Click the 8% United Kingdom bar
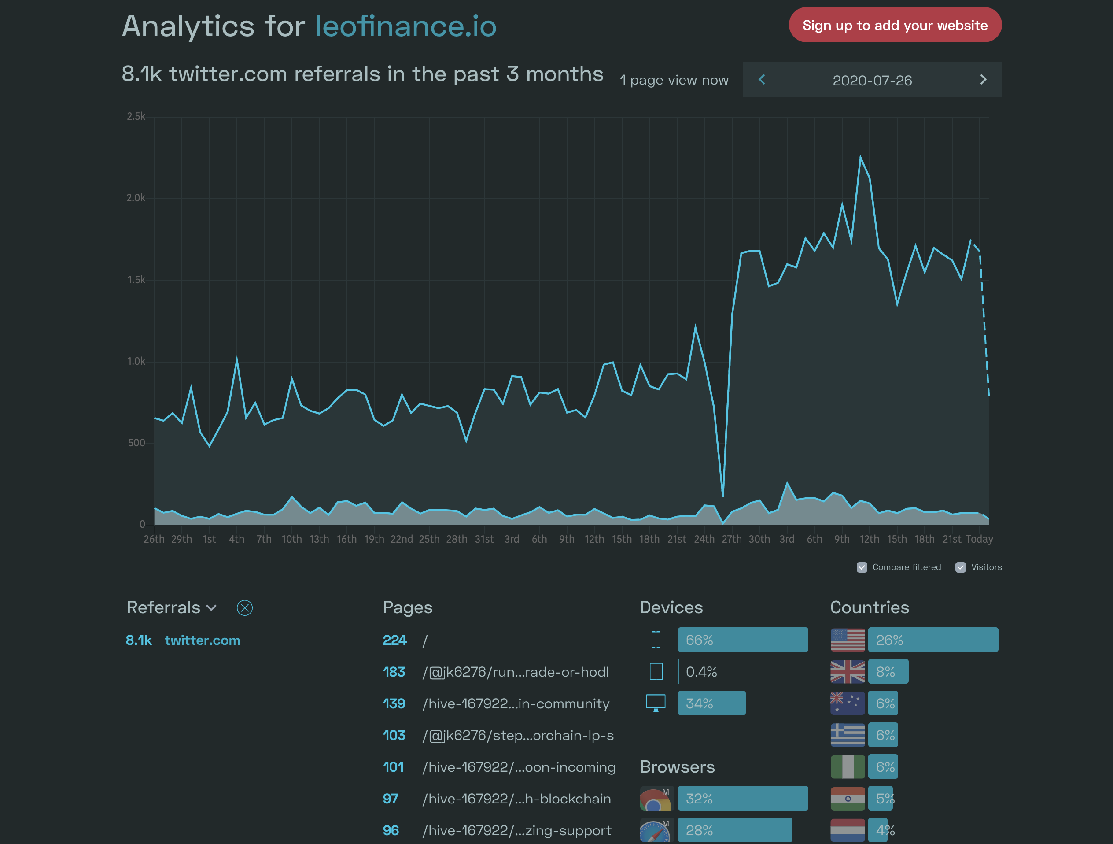 click(x=888, y=671)
